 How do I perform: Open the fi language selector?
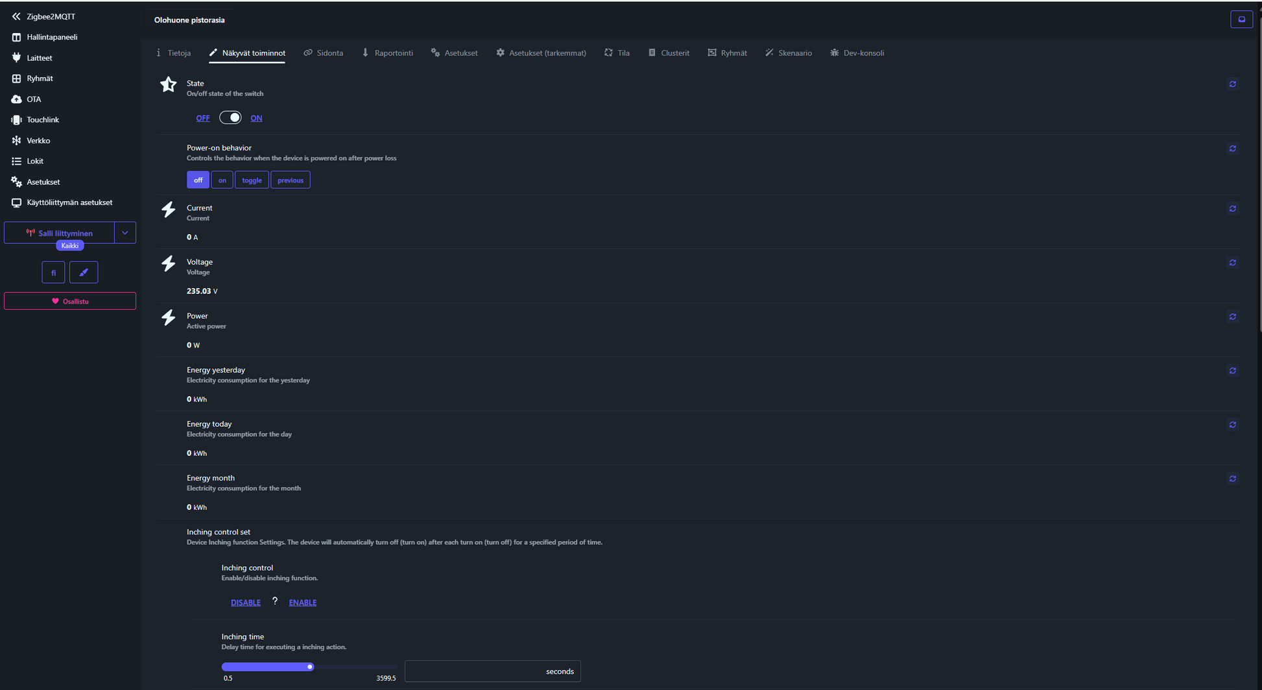(53, 272)
